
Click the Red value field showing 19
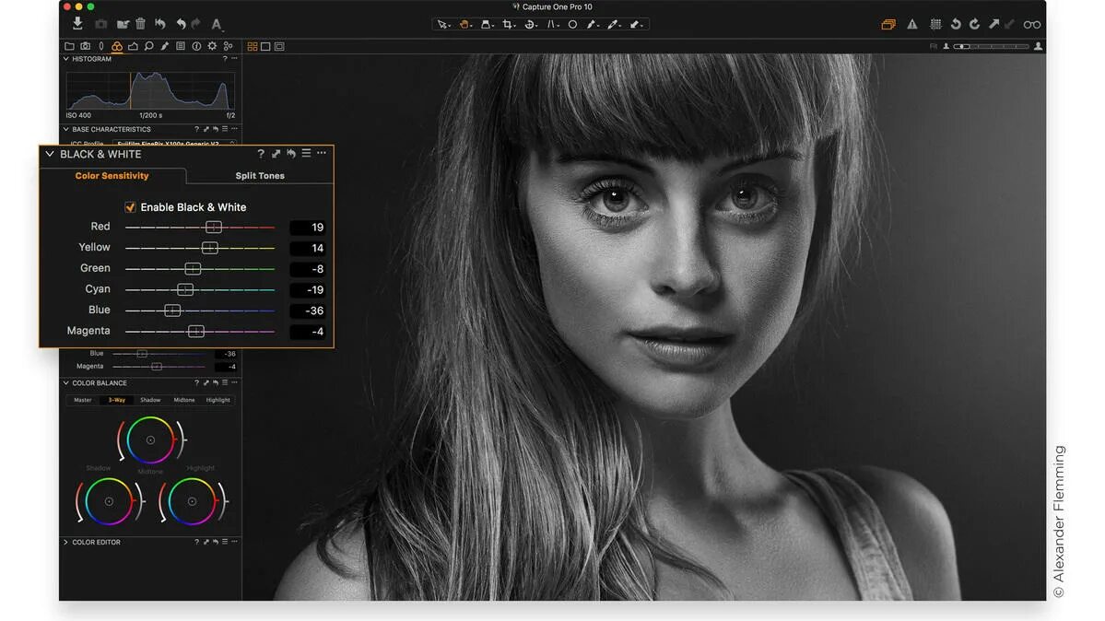pyautogui.click(x=307, y=227)
